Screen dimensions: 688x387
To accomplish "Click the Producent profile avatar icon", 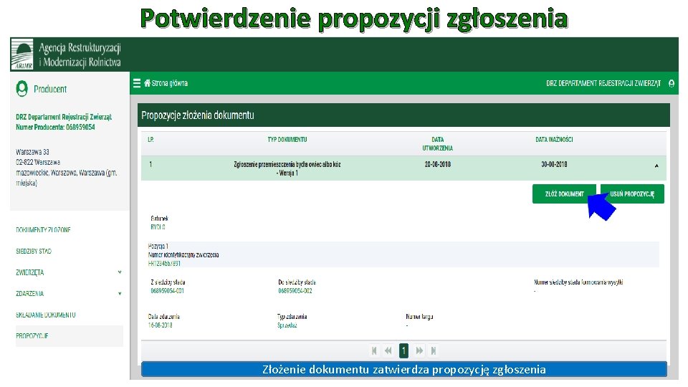I will pyautogui.click(x=22, y=89).
